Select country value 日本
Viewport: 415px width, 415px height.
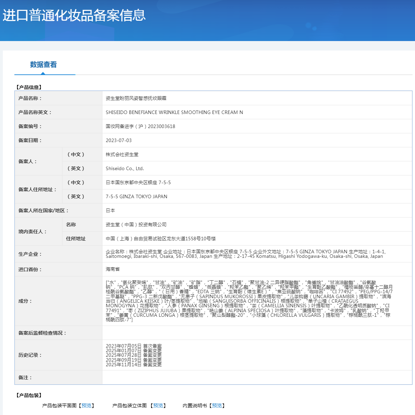pos(111,210)
